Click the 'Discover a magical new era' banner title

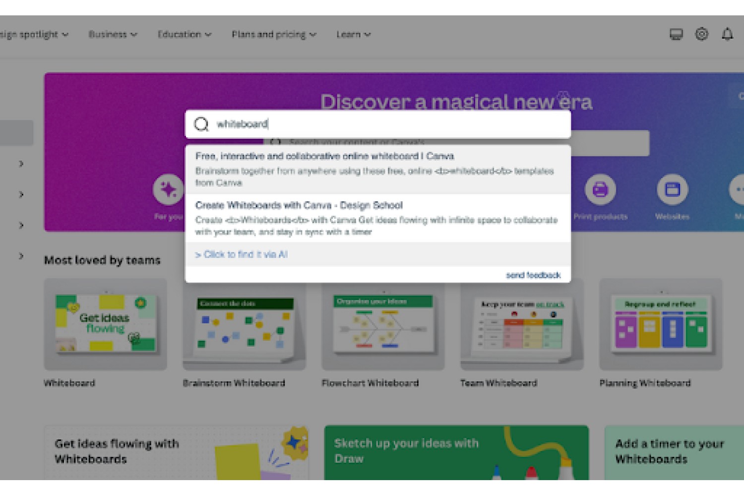click(456, 102)
